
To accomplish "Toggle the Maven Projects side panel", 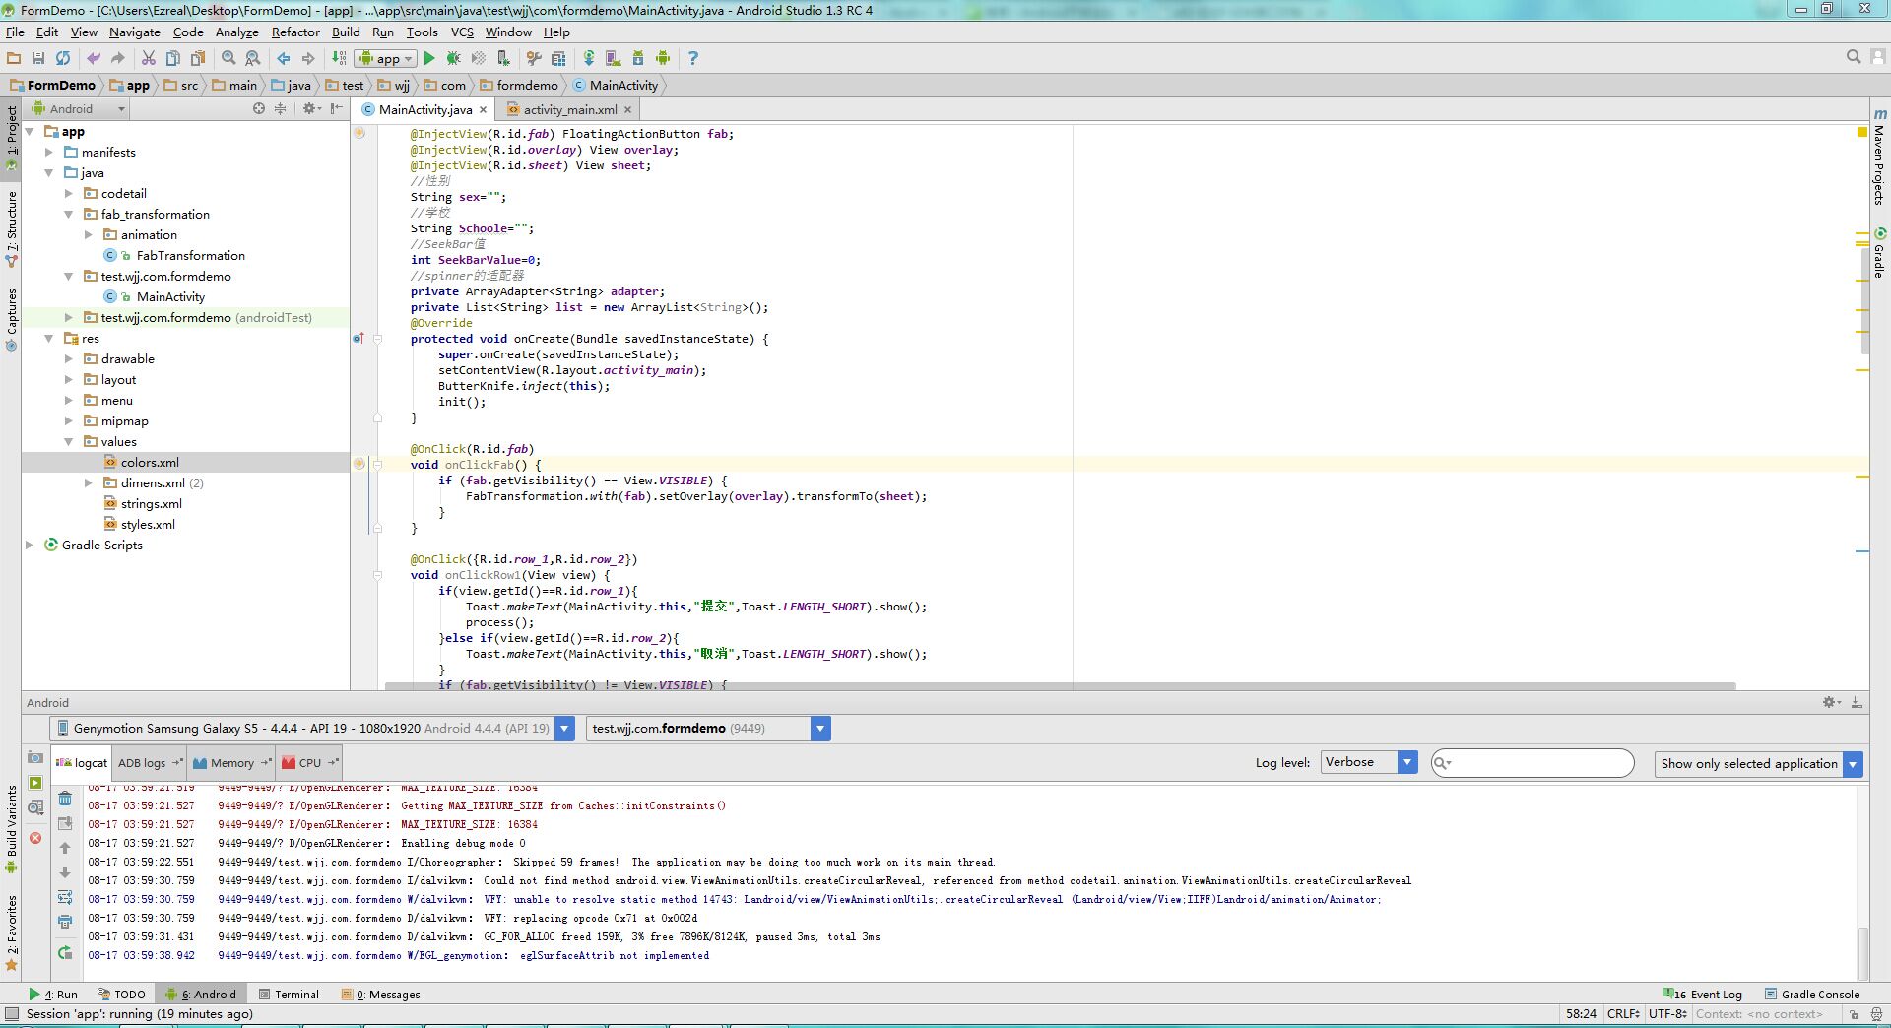I will pyautogui.click(x=1879, y=158).
